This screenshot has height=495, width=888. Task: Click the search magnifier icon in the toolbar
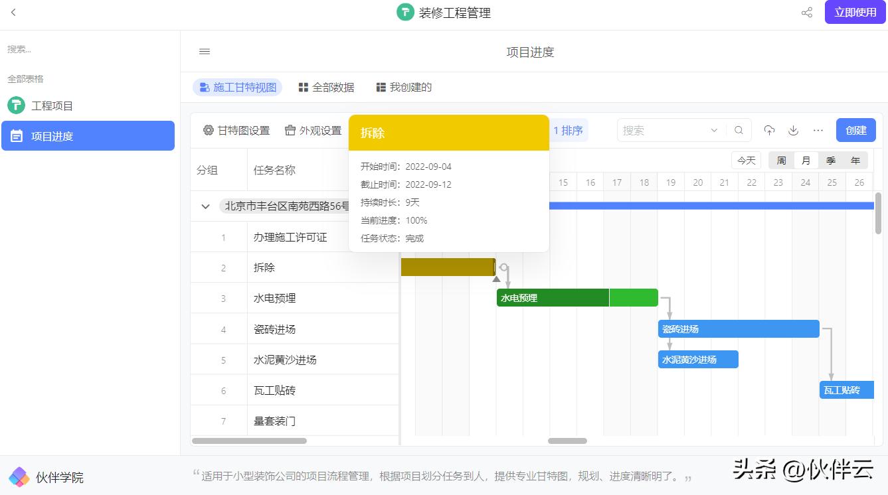(x=739, y=130)
